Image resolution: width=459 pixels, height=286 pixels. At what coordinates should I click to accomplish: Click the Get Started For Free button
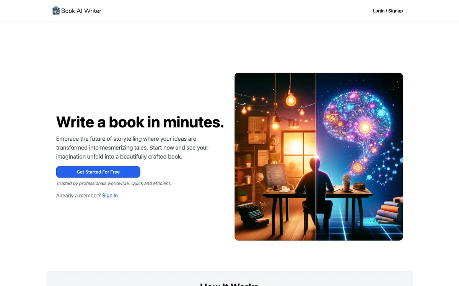tap(98, 172)
